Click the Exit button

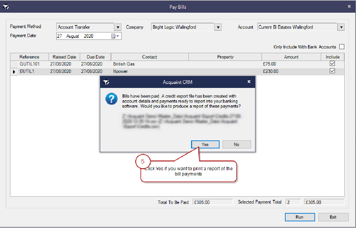(333, 217)
